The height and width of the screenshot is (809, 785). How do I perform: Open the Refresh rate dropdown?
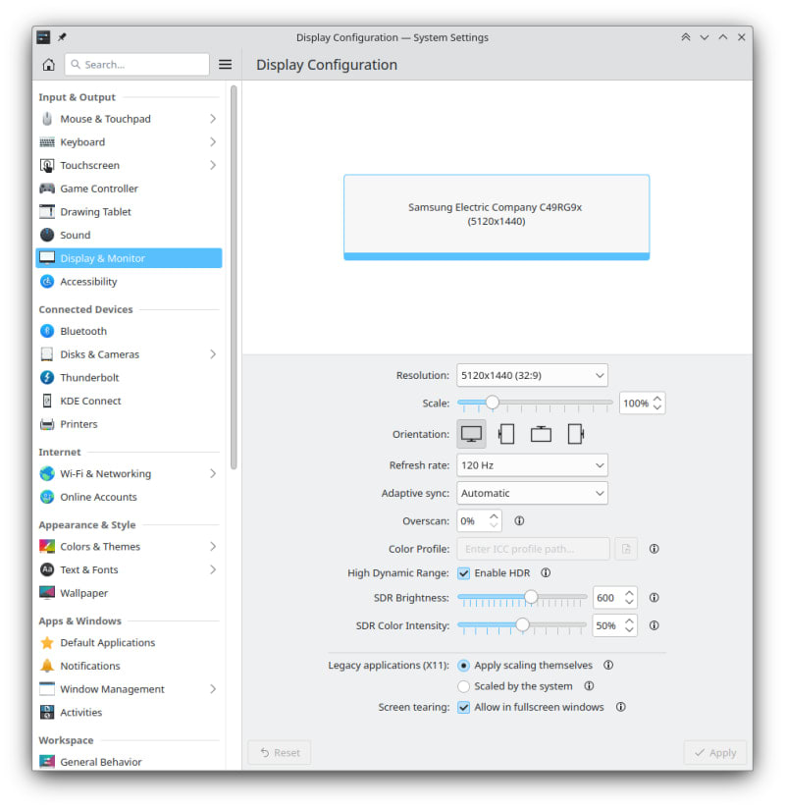click(x=531, y=465)
